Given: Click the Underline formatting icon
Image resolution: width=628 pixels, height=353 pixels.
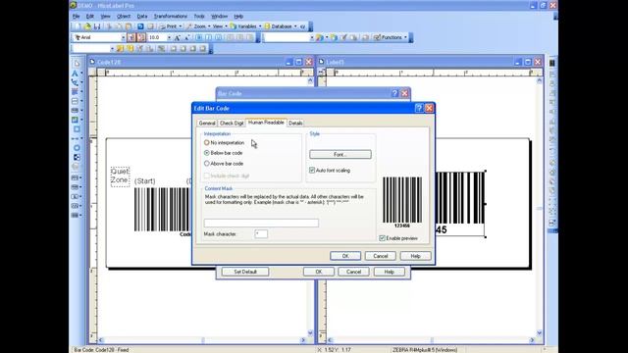Looking at the screenshot, I should (218, 37).
